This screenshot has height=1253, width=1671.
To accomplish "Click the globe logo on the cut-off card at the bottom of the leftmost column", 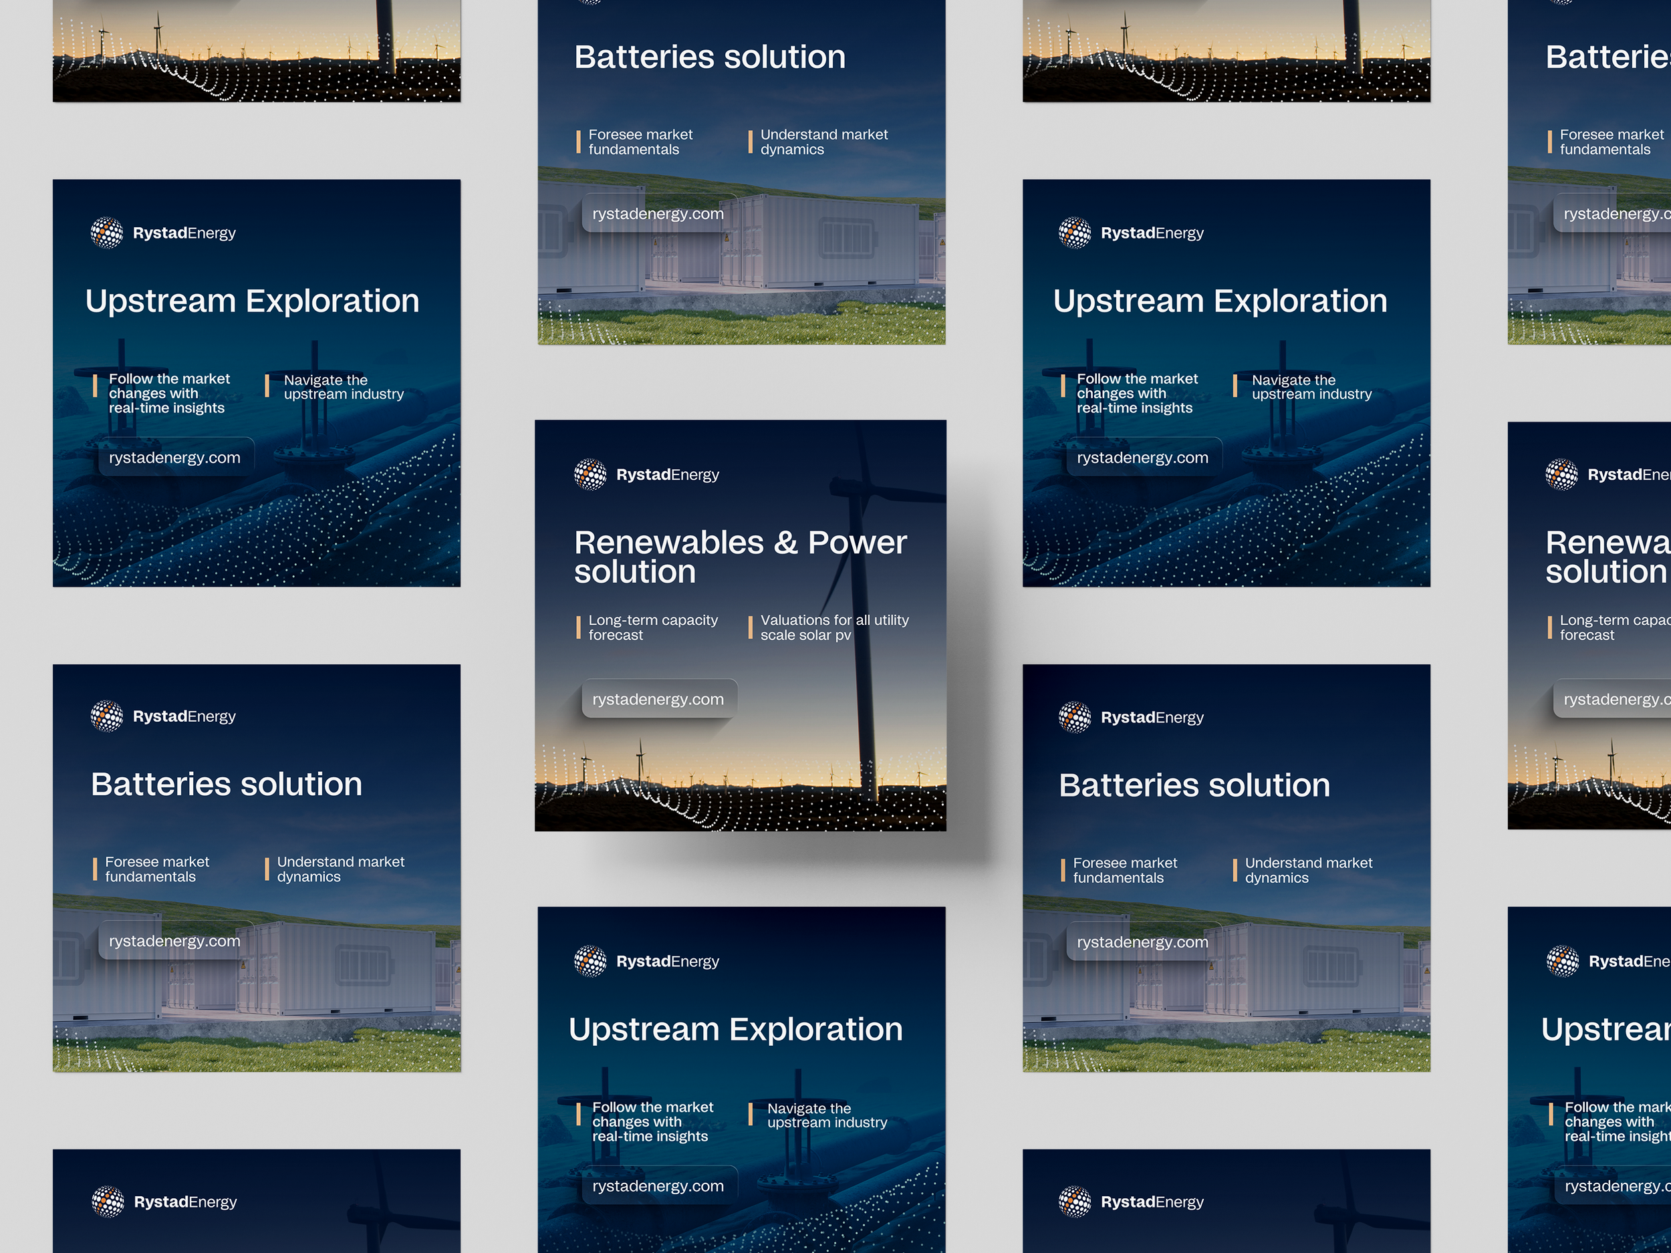I will [108, 1202].
